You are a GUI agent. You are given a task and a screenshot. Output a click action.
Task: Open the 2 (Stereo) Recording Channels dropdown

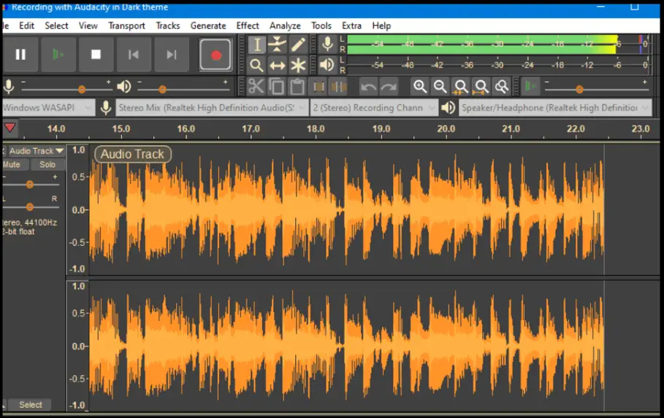point(374,108)
